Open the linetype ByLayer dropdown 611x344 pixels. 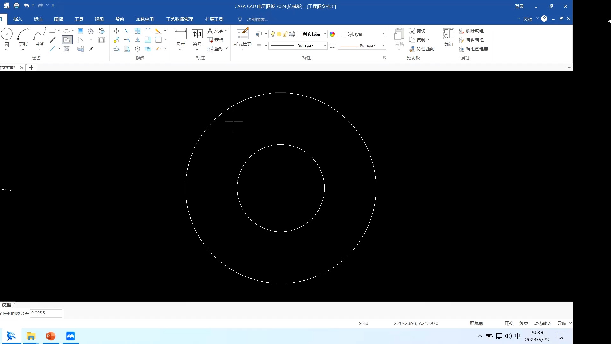(x=325, y=46)
